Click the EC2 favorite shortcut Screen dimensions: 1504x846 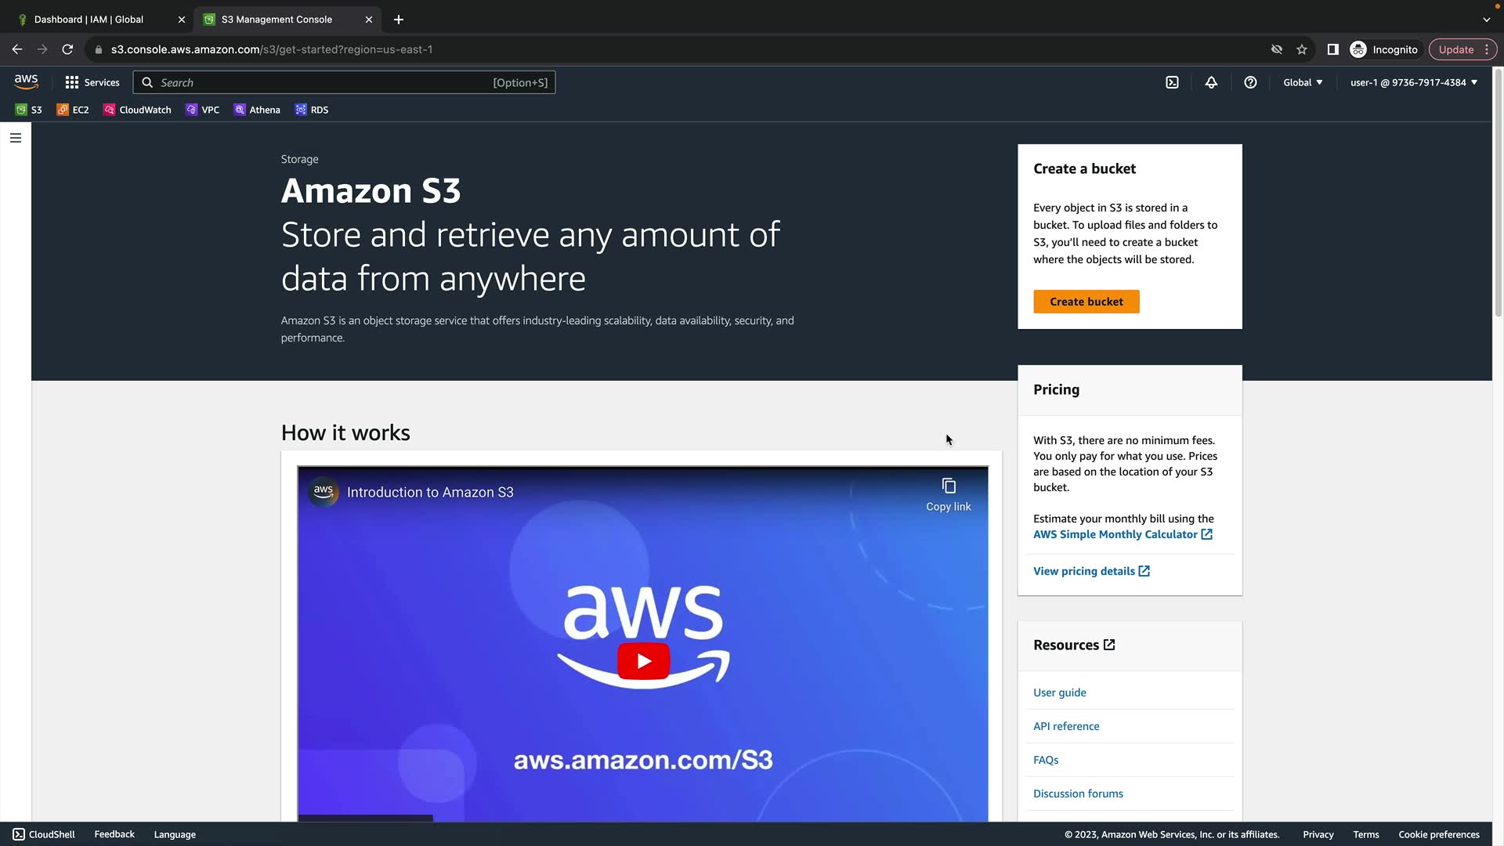[73, 110]
